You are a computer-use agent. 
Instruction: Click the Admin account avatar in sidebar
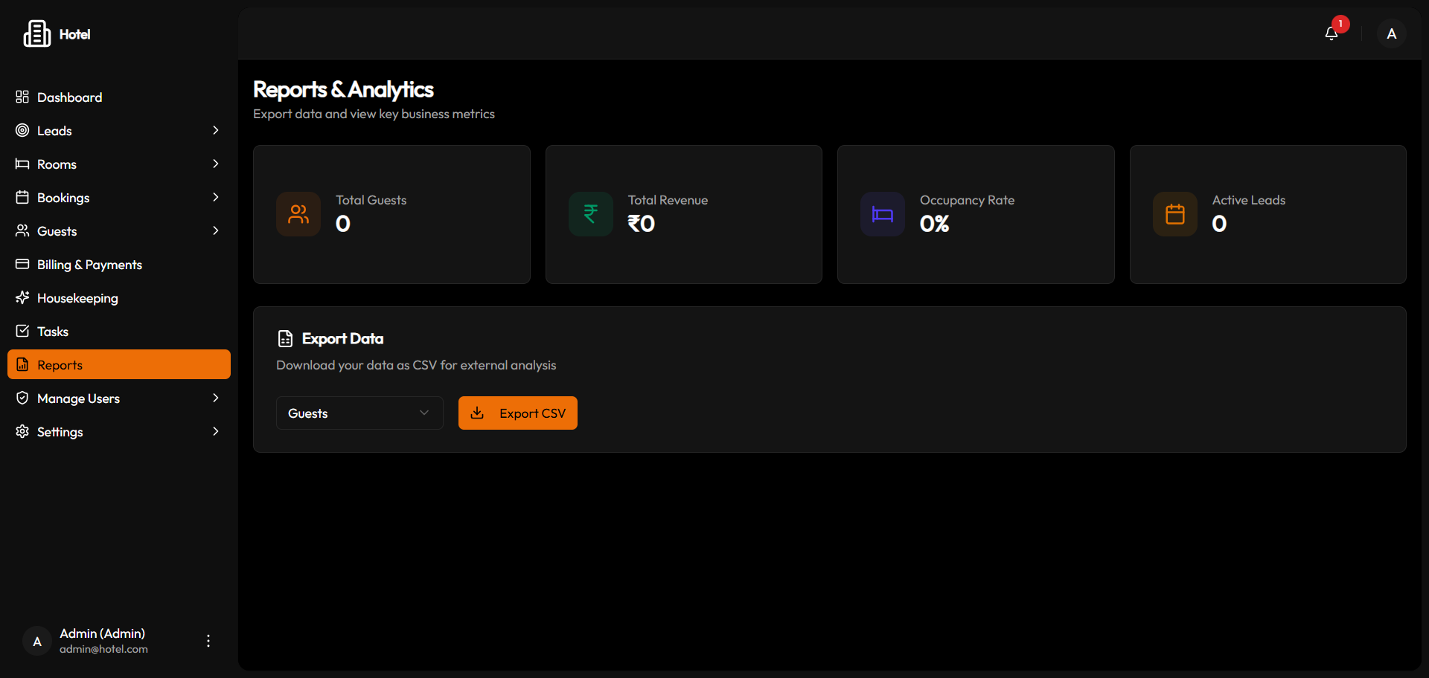(x=37, y=641)
